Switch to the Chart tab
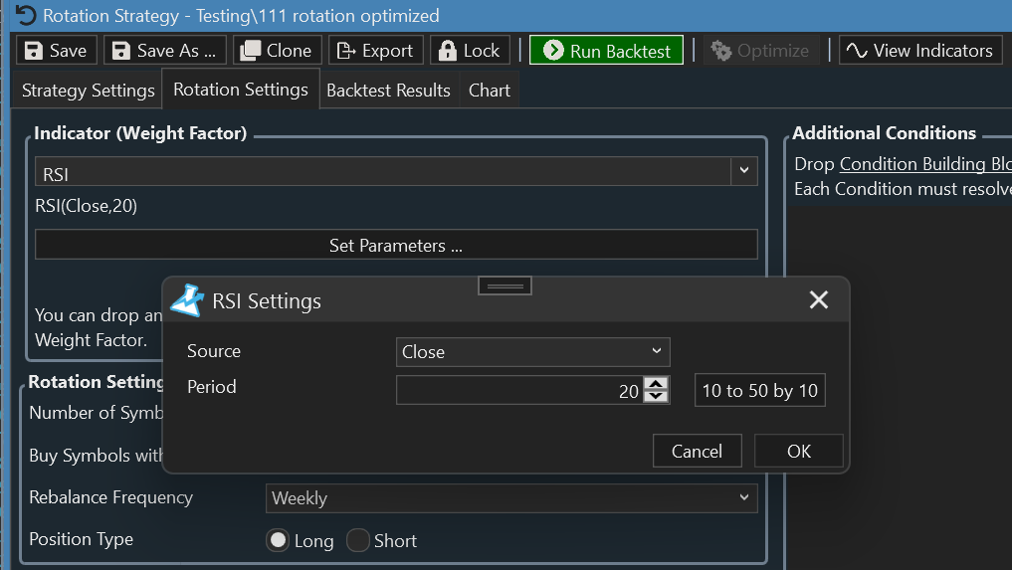The width and height of the screenshot is (1012, 570). (490, 91)
